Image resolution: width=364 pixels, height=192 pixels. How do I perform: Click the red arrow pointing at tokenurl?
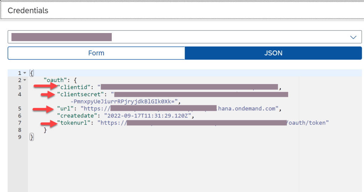[x=49, y=124]
